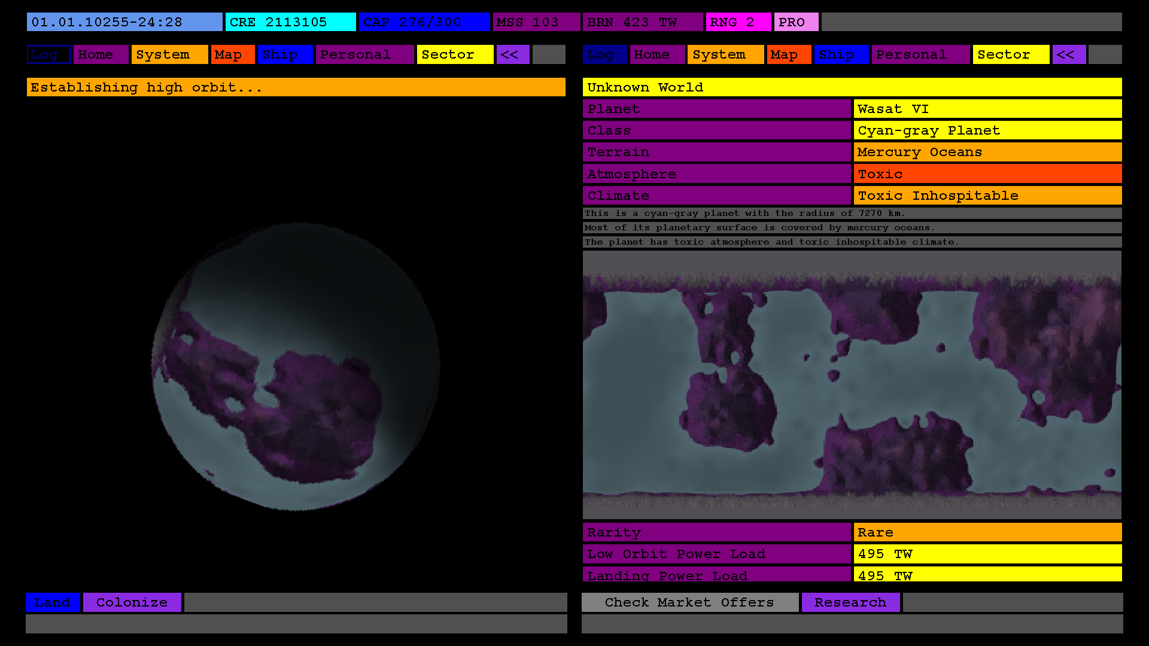Click the CRE credits display
The image size is (1149, 646).
(x=290, y=22)
